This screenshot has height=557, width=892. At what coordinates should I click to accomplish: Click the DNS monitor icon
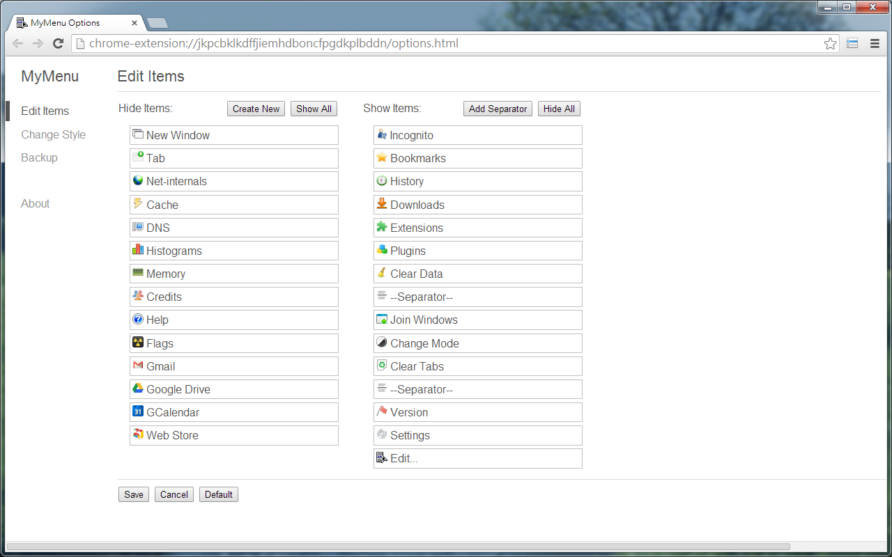138,227
